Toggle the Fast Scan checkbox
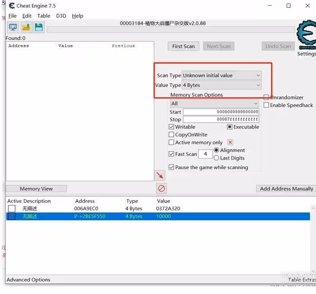 [171, 154]
